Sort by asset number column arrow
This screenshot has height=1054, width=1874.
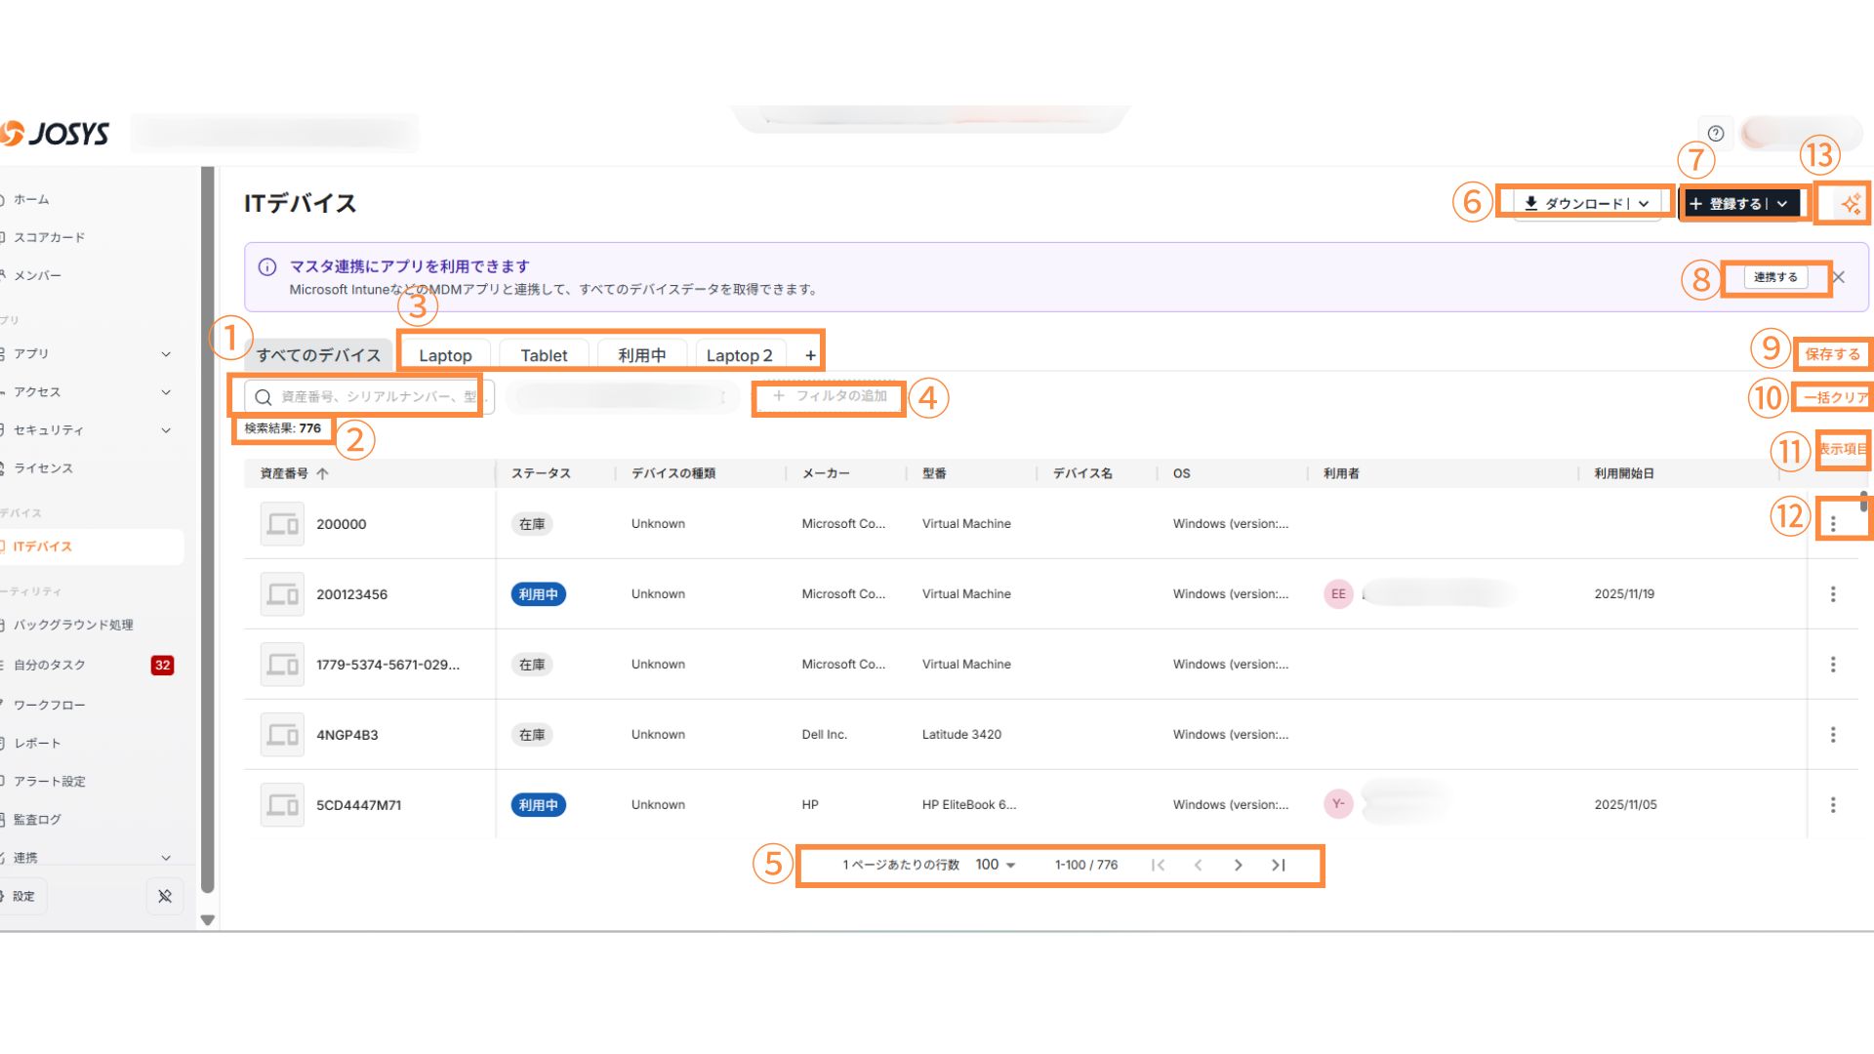(x=322, y=473)
